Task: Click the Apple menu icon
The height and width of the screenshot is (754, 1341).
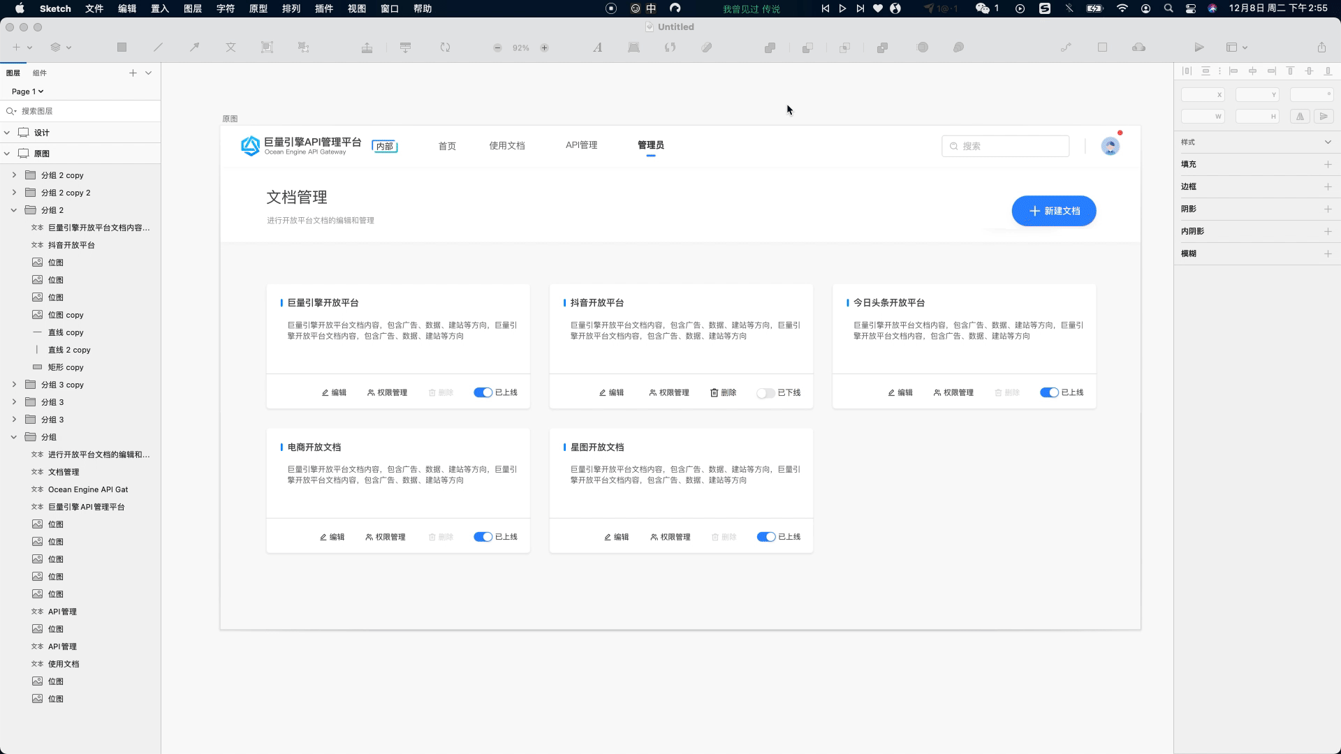Action: [x=20, y=8]
